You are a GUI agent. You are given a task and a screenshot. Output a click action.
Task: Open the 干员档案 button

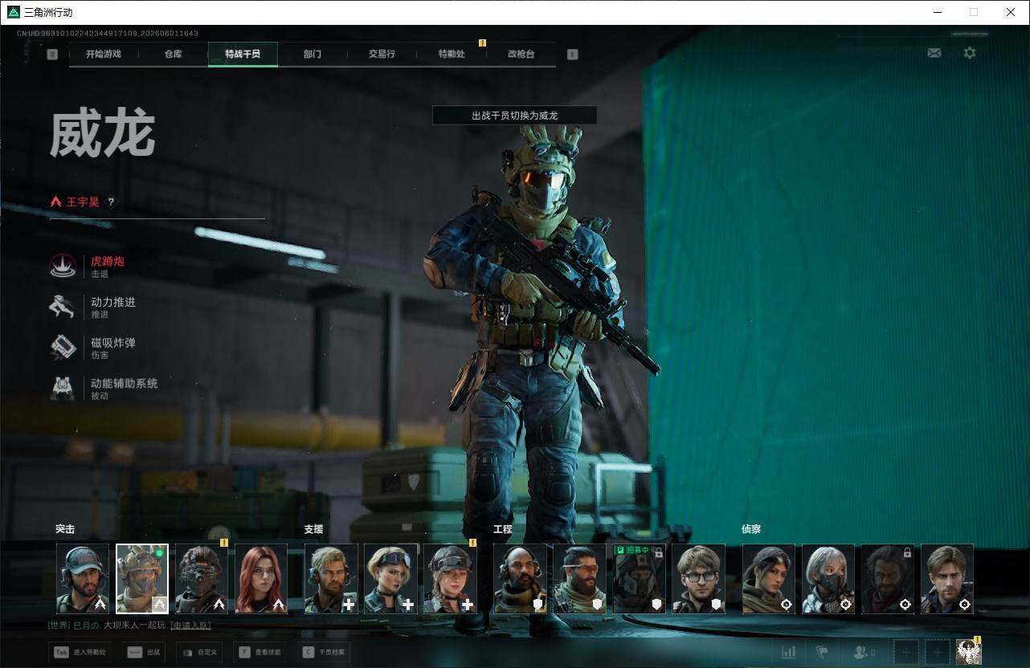click(324, 652)
